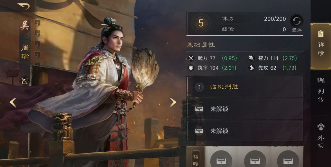This screenshot has height=167, width=331.
Task: Tap the back arrow icon
Action: 23,6
